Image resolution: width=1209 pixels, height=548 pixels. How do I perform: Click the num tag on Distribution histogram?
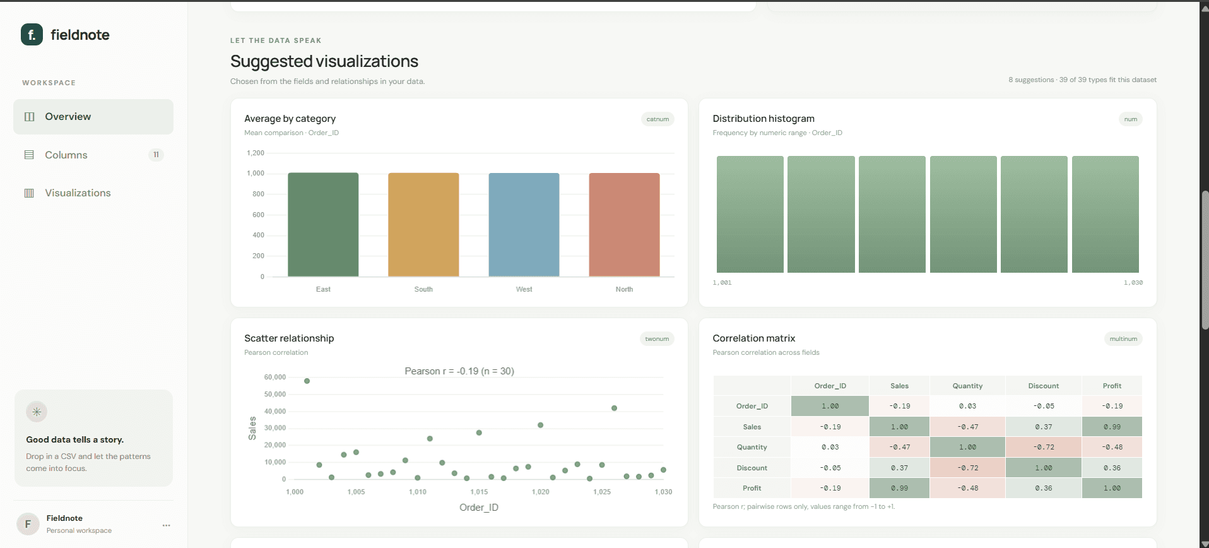1130,119
